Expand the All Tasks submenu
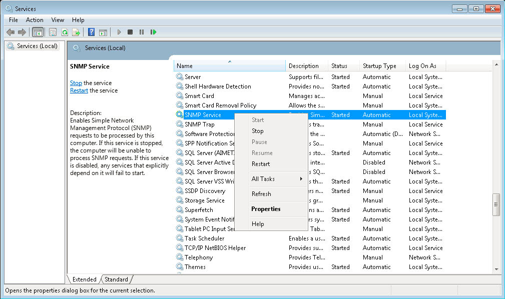505x299 pixels. tap(264, 179)
